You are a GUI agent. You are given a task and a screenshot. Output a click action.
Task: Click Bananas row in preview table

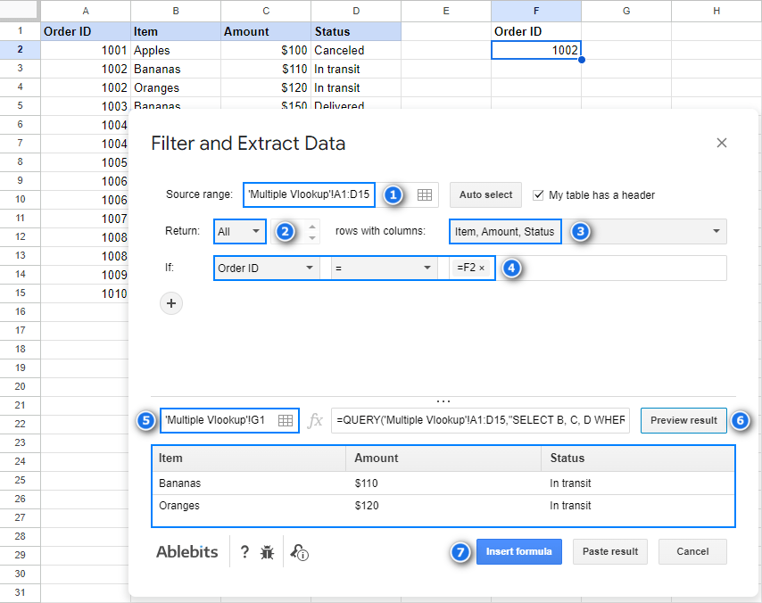coord(443,483)
